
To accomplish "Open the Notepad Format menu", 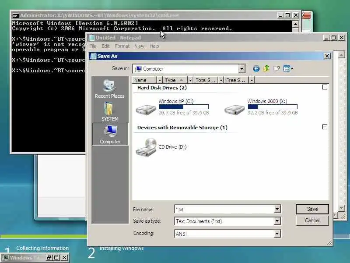I will click(x=122, y=46).
